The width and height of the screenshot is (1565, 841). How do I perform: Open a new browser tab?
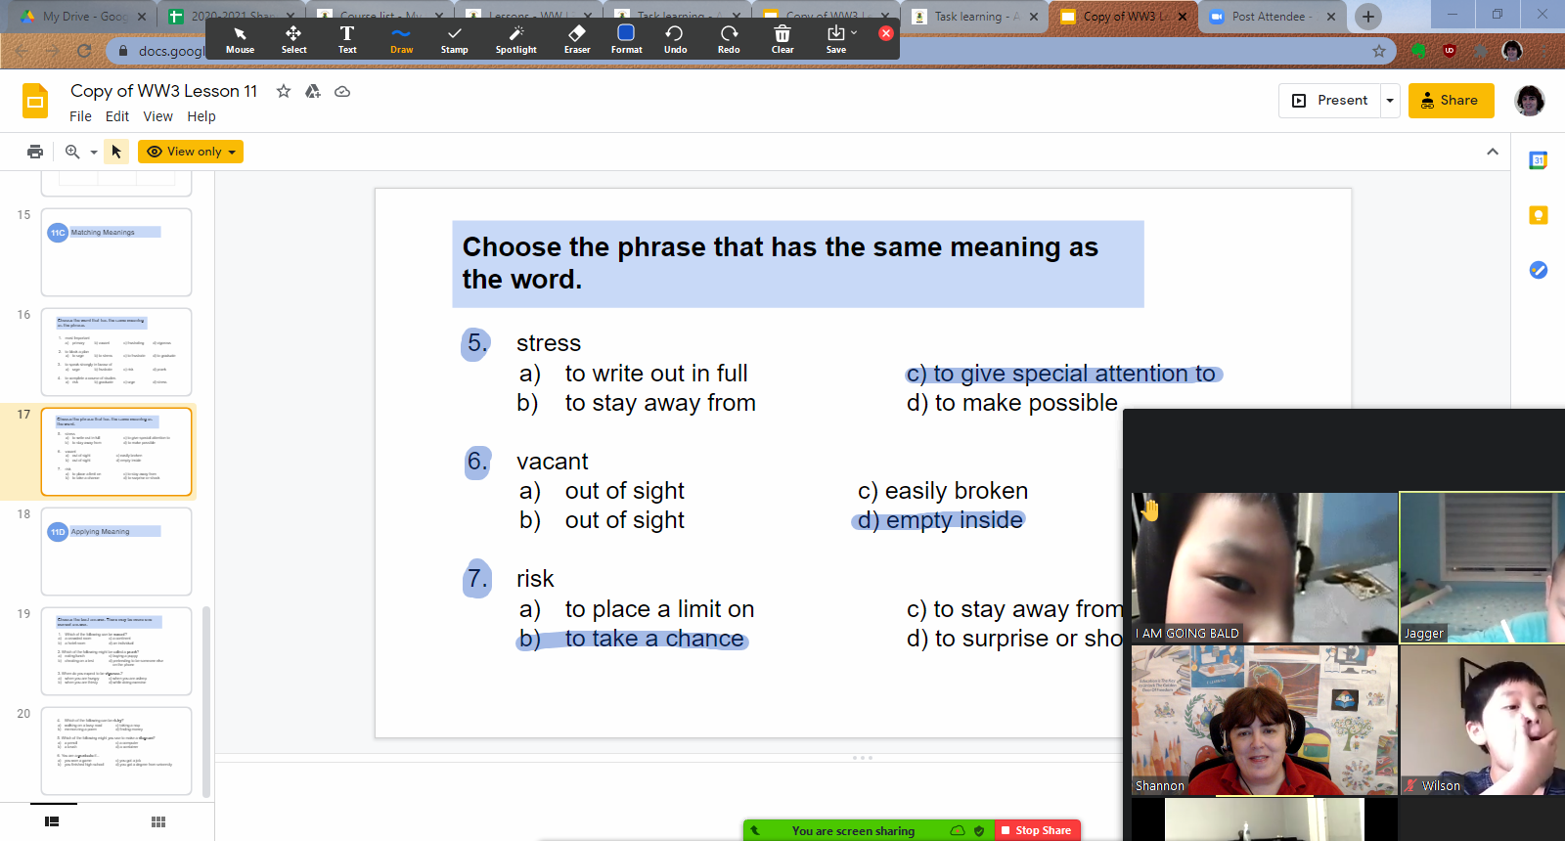(x=1368, y=17)
